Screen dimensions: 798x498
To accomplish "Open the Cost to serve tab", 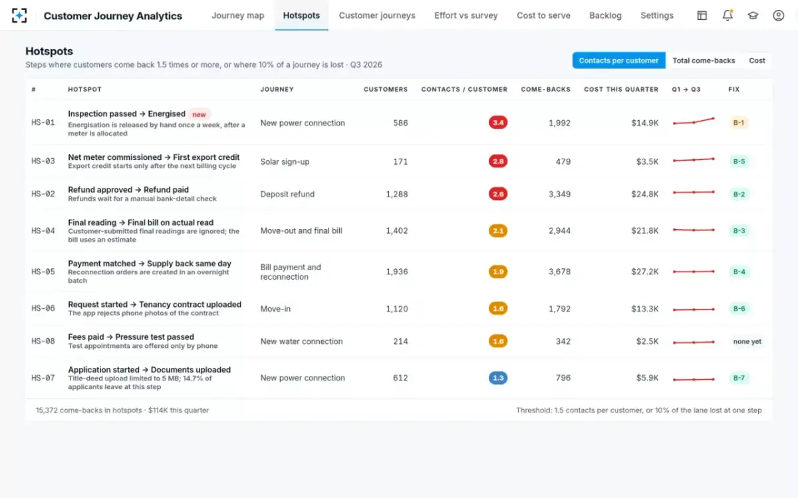I will 543,15.
